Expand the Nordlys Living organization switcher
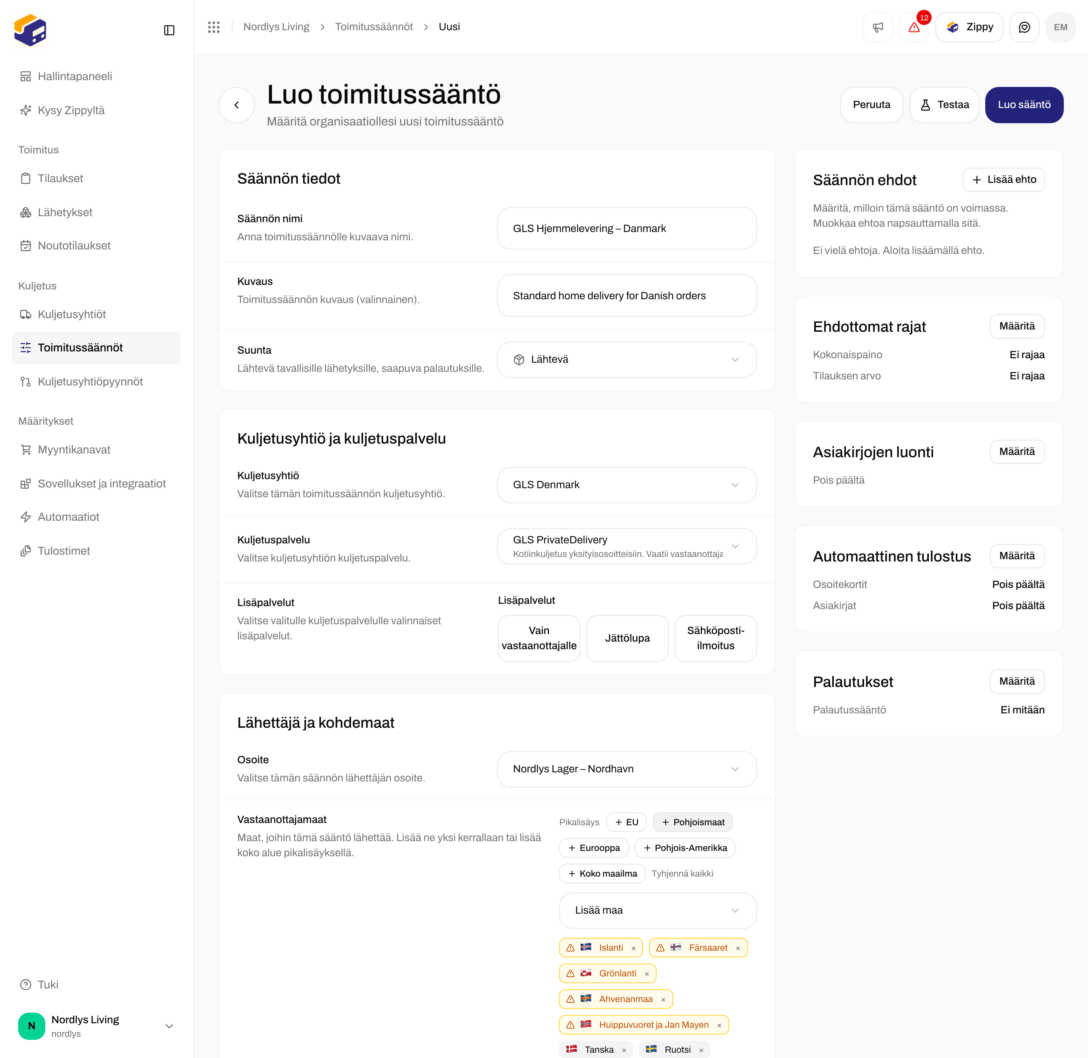The width and height of the screenshot is (1088, 1058). [x=97, y=1026]
